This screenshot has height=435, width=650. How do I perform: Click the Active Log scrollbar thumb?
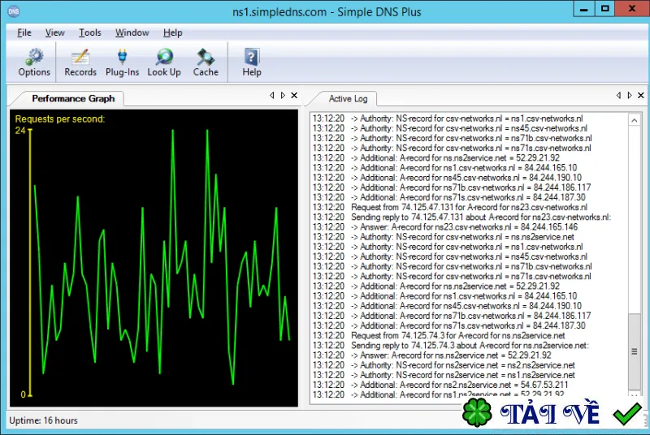[635, 351]
